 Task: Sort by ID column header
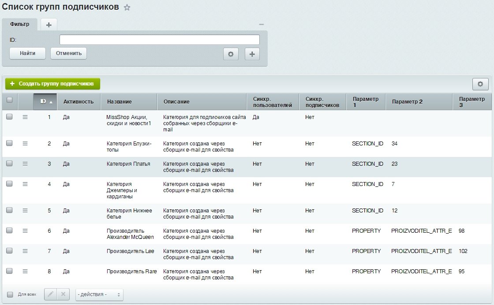[x=45, y=102]
